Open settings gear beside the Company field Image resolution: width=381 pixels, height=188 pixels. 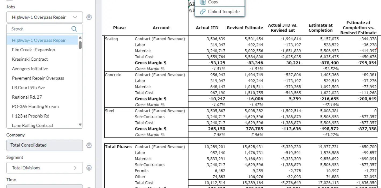[x=89, y=145]
